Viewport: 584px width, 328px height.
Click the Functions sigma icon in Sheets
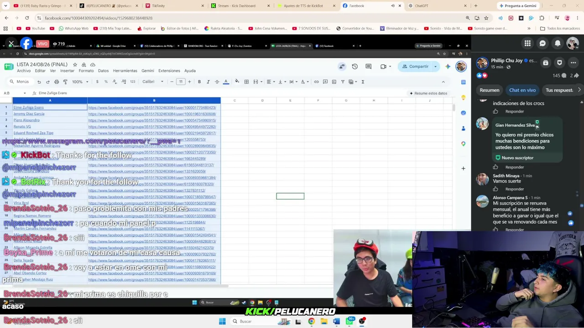point(363,82)
